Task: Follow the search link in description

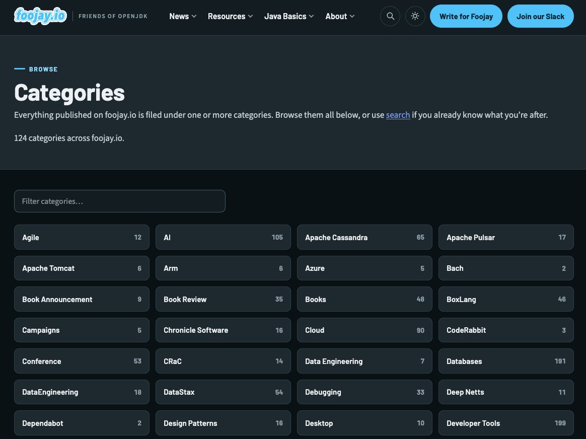Action: click(398, 115)
